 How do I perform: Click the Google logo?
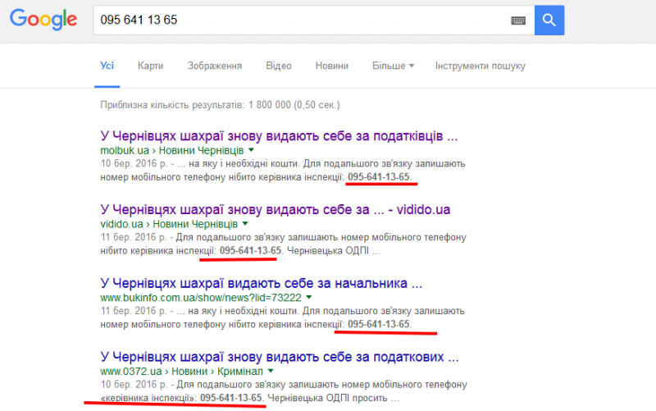click(43, 20)
